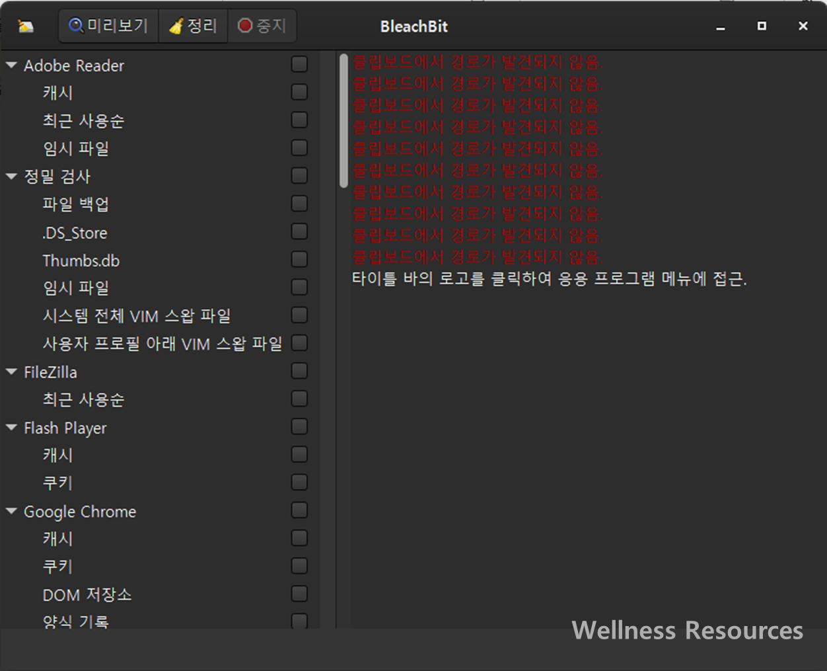Select 쿠키 under Flash Player
The image size is (827, 671).
(58, 483)
